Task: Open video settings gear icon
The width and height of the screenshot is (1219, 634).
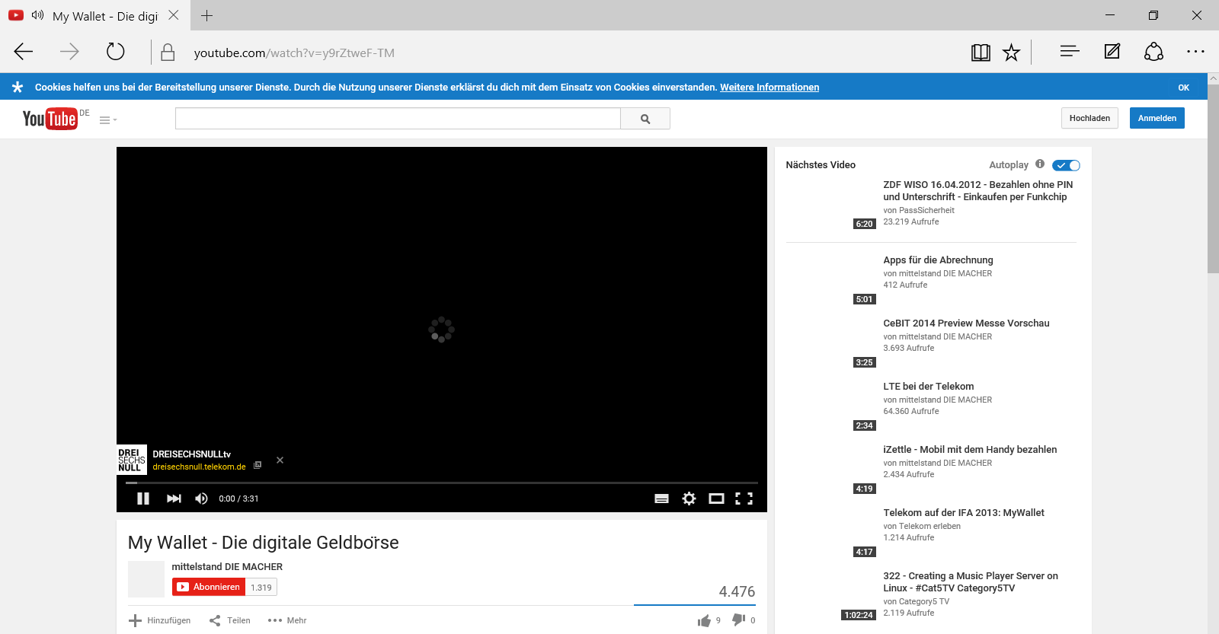Action: [x=689, y=499]
